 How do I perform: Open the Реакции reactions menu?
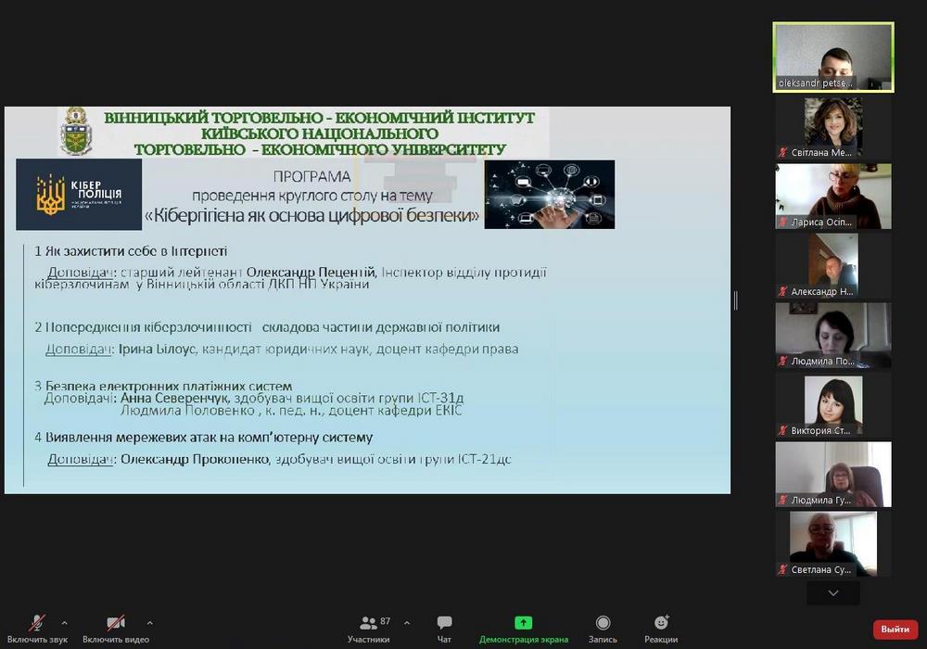point(661,628)
